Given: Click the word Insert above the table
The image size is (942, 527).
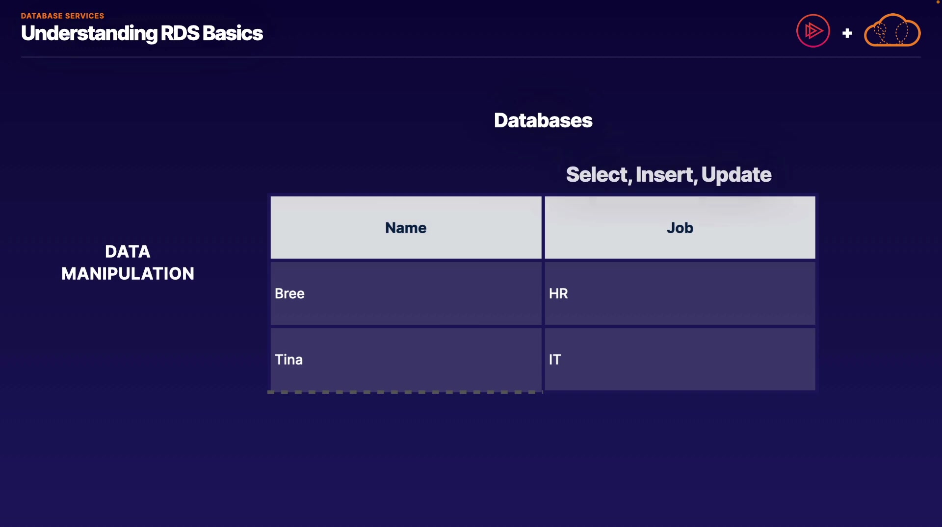Looking at the screenshot, I should (665, 175).
